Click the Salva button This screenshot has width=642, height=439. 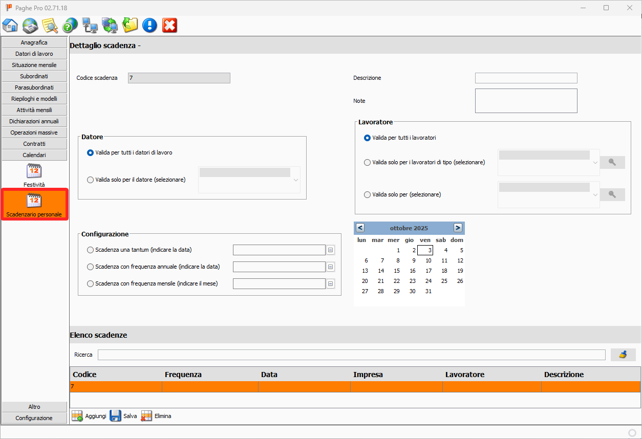coord(123,416)
